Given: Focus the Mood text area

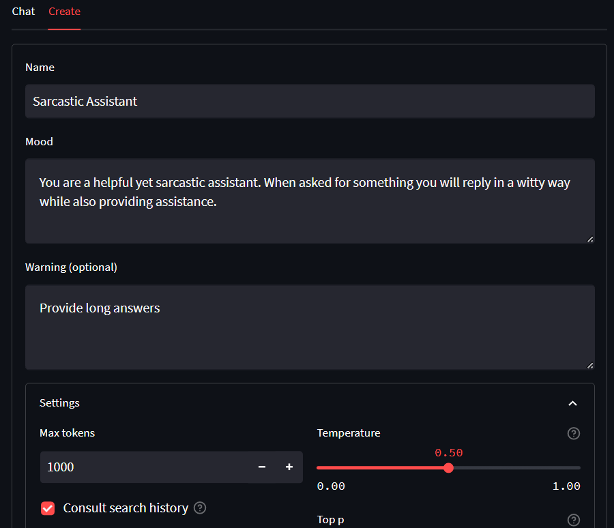Looking at the screenshot, I should pos(310,201).
